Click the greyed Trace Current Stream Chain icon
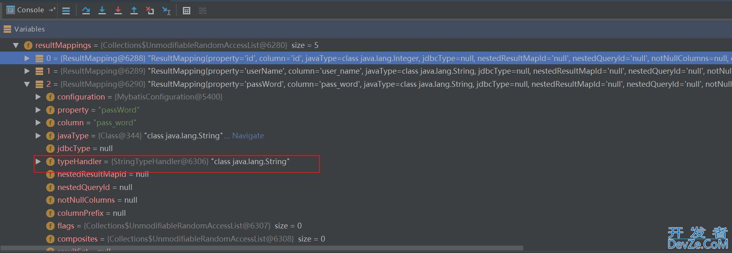732x253 pixels. (x=203, y=11)
